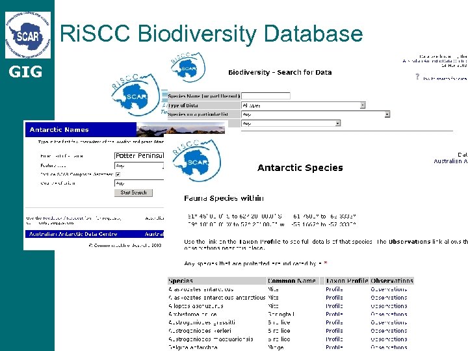View Observations for the Springtail row
Screen dimensions: 468x351
pyautogui.click(x=389, y=315)
